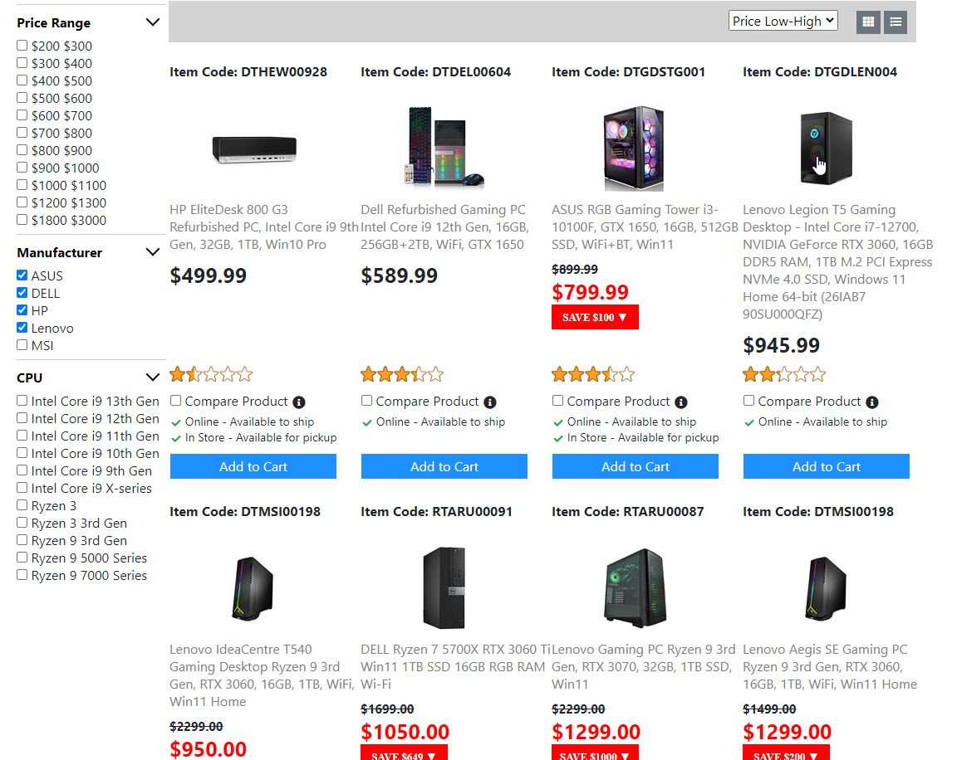Switch to grid view layout
Image resolution: width=957 pixels, height=760 pixels.
click(x=868, y=22)
